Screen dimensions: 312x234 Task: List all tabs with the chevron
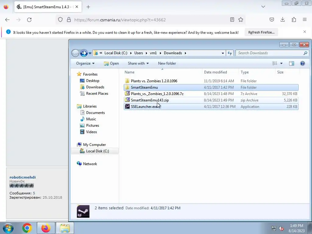(x=263, y=7)
